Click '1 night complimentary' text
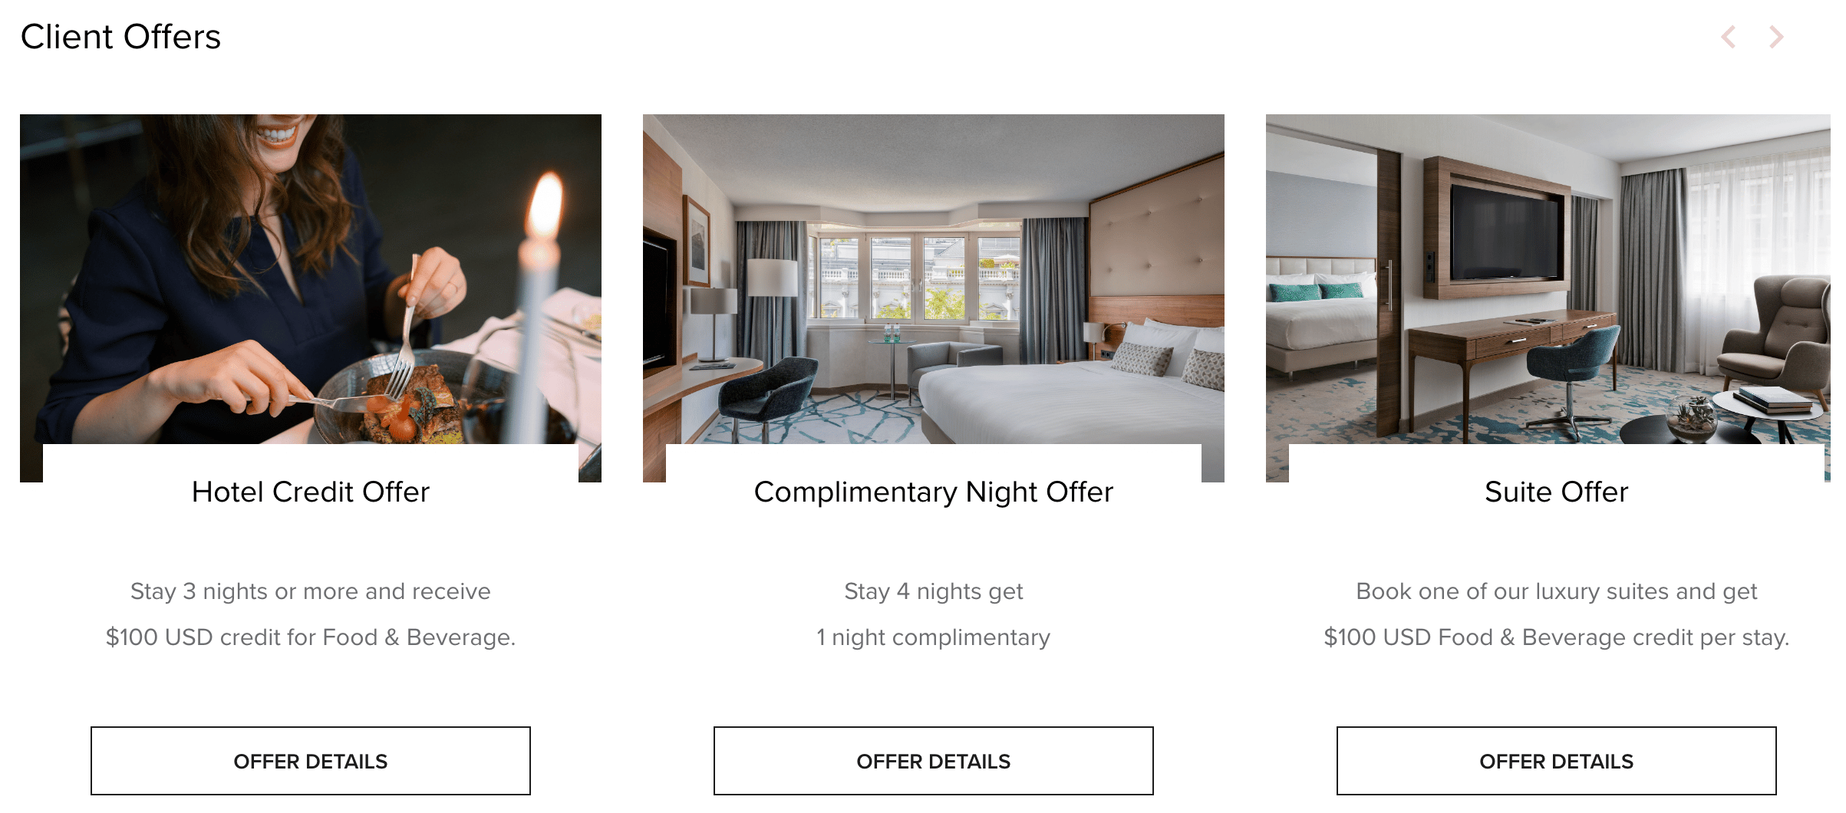Viewport: 1846px width, 813px height. [934, 638]
